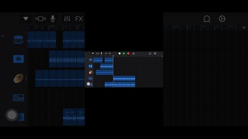248x139 pixels.
Task: Open mixer sliders icon in enlarged toolbar
Action: (67, 19)
